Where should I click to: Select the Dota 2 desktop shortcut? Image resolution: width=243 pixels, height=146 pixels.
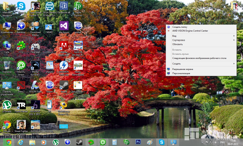[x=21, y=87]
